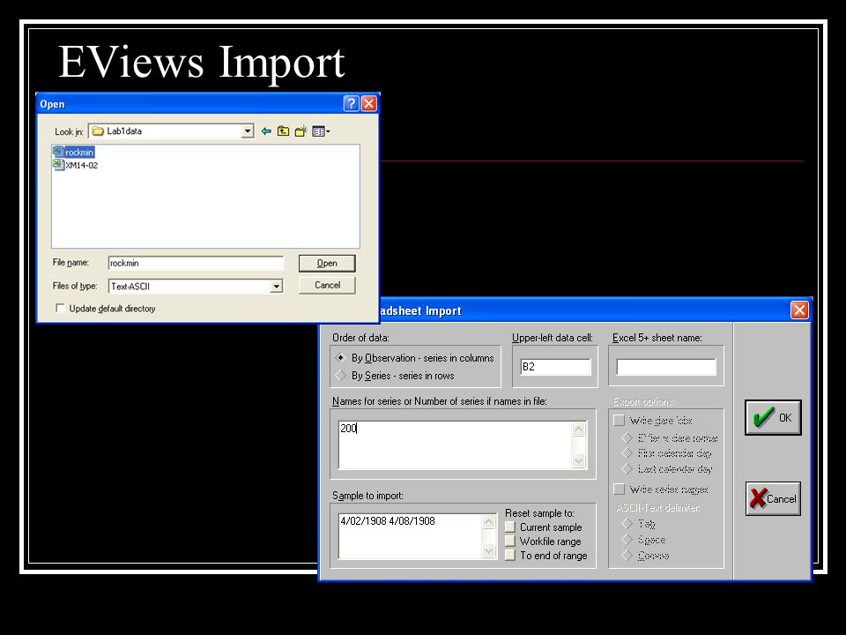Open the View menu icon in Open dialog
Image resolution: width=846 pixels, height=635 pixels.
click(x=321, y=131)
